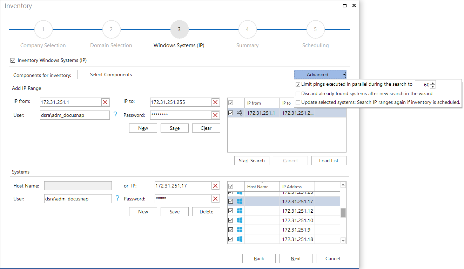Image resolution: width=464 pixels, height=269 pixels.
Task: Increase parallel ping limit with up arrow
Action: pyautogui.click(x=433, y=83)
